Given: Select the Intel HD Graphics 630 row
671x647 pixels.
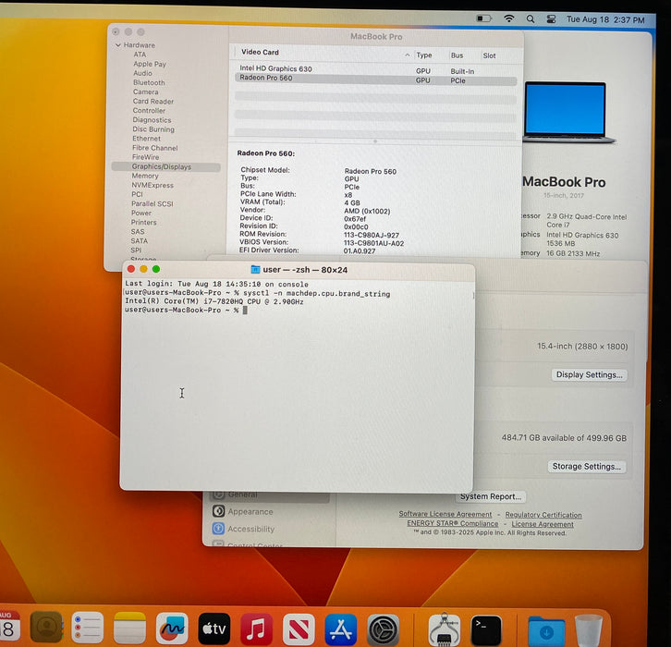Looking at the screenshot, I should click(x=376, y=69).
